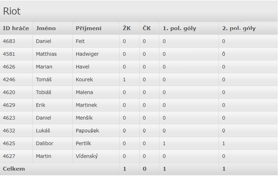The height and width of the screenshot is (176, 278).
Task: Select the surname Hadwiger
Action: (87, 54)
